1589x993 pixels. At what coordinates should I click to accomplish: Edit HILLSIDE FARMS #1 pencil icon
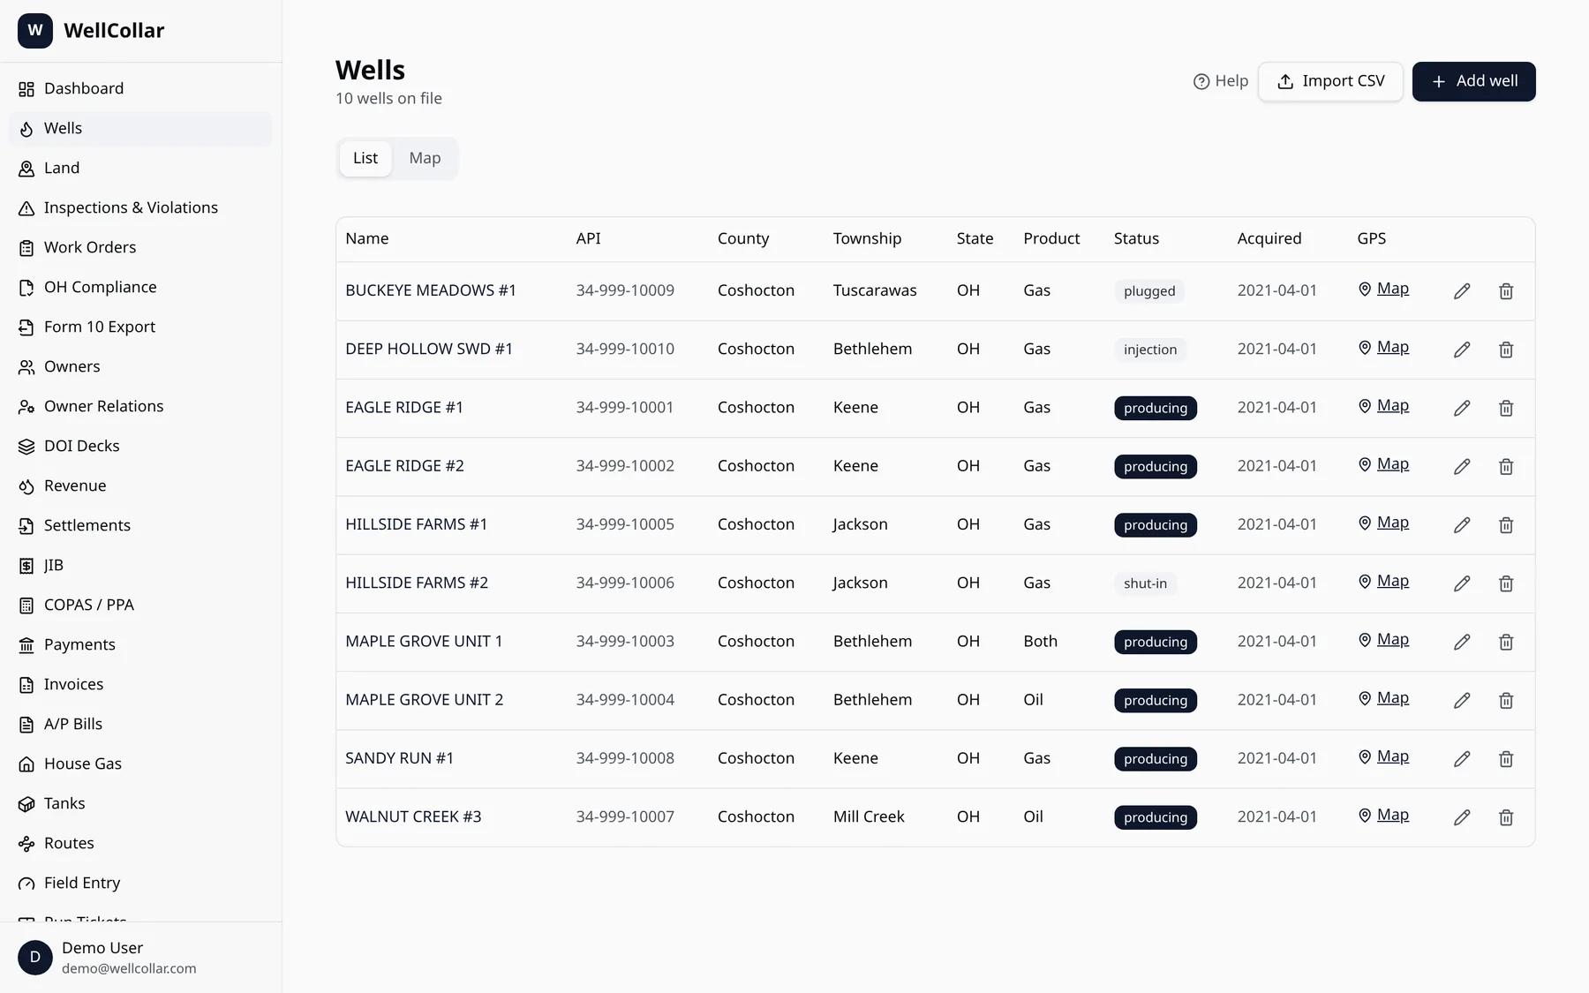pyautogui.click(x=1462, y=525)
